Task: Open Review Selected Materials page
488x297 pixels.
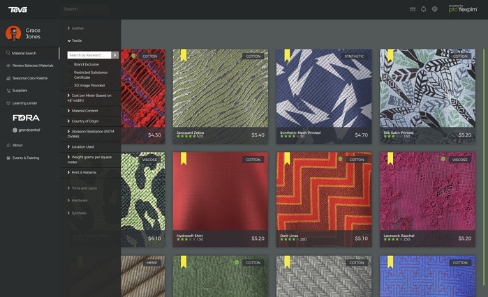Action: (33, 66)
